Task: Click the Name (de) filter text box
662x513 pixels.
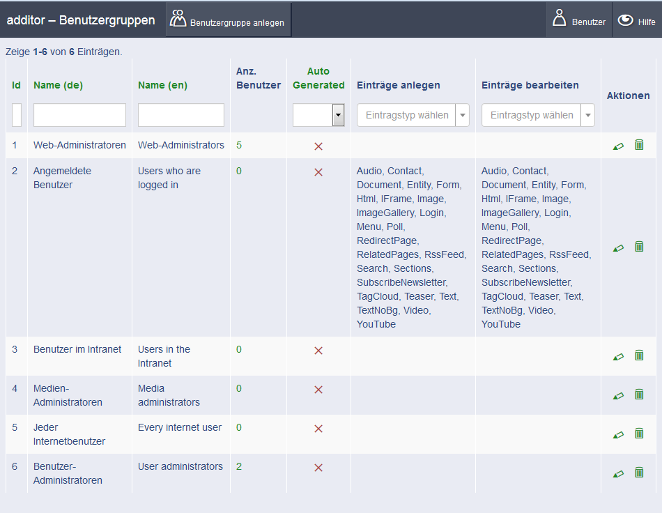Action: pos(79,115)
